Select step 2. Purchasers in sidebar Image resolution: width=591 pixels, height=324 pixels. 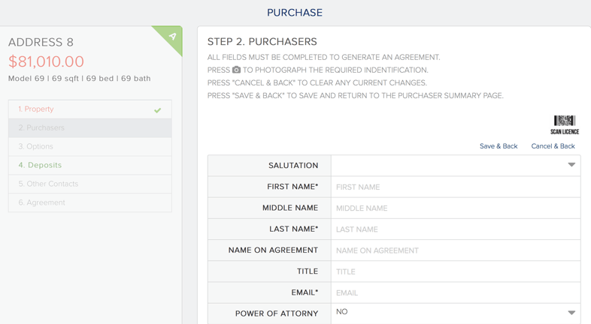point(41,127)
